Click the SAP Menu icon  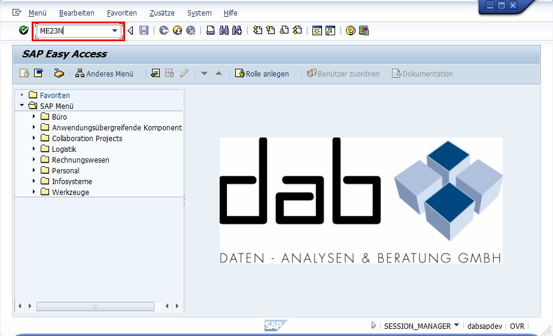38,74
